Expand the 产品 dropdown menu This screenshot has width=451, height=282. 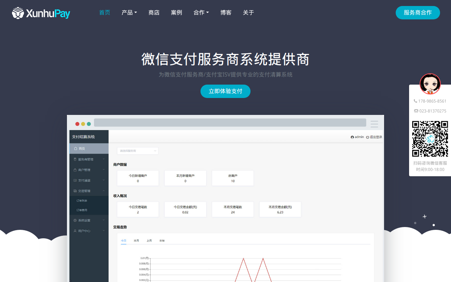click(x=129, y=12)
